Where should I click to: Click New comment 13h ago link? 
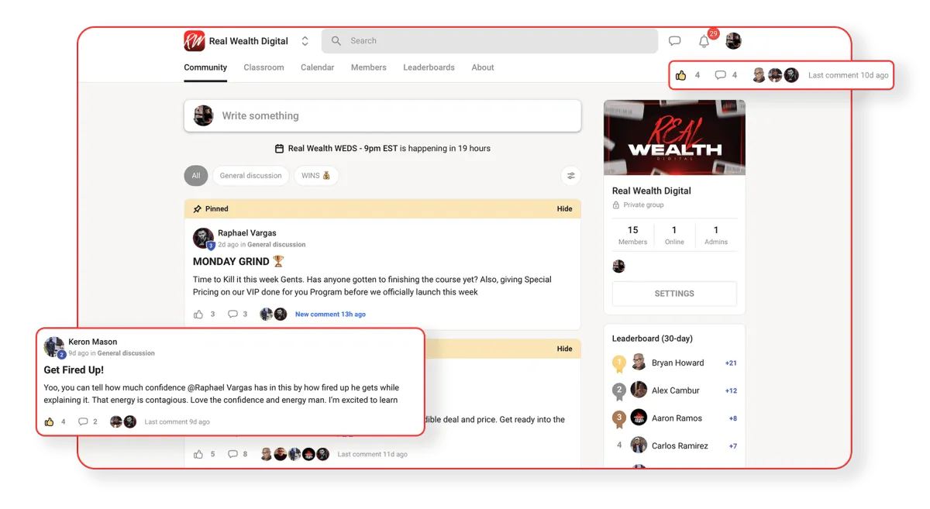coord(330,315)
